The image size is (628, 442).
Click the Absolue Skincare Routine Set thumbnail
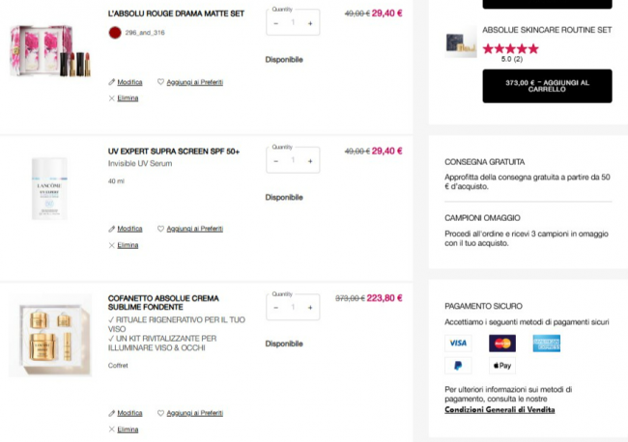(461, 44)
